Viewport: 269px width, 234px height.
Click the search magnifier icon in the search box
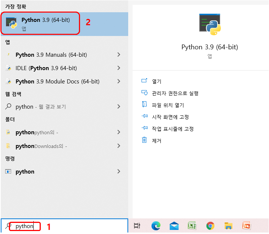(x=8, y=226)
